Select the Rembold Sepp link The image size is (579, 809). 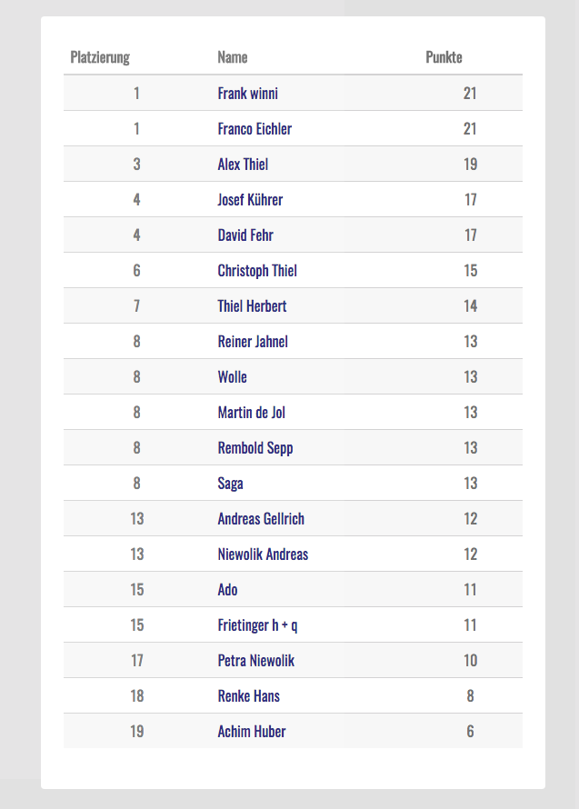[x=255, y=447]
